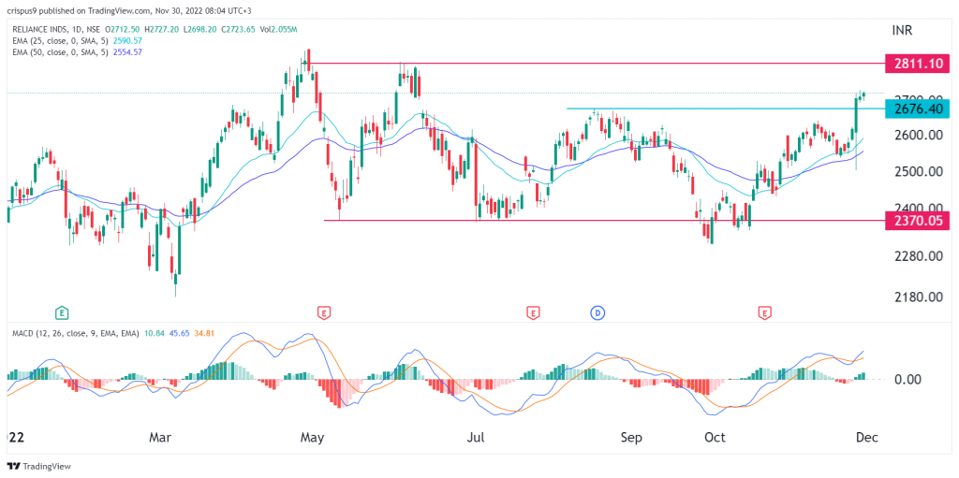
Task: Click the EMA 25 indicator legend
Action: coord(59,40)
